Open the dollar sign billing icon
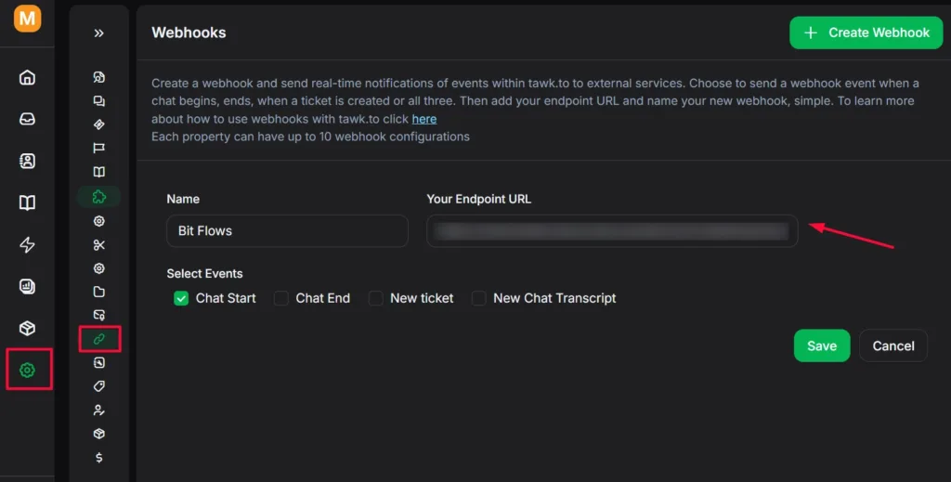Screen dimensions: 951x482 pyautogui.click(x=98, y=458)
